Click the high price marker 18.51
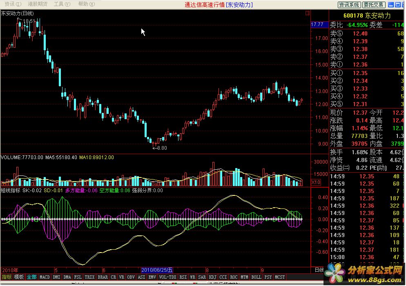Screen dimensions: 406x286 pos(29,21)
